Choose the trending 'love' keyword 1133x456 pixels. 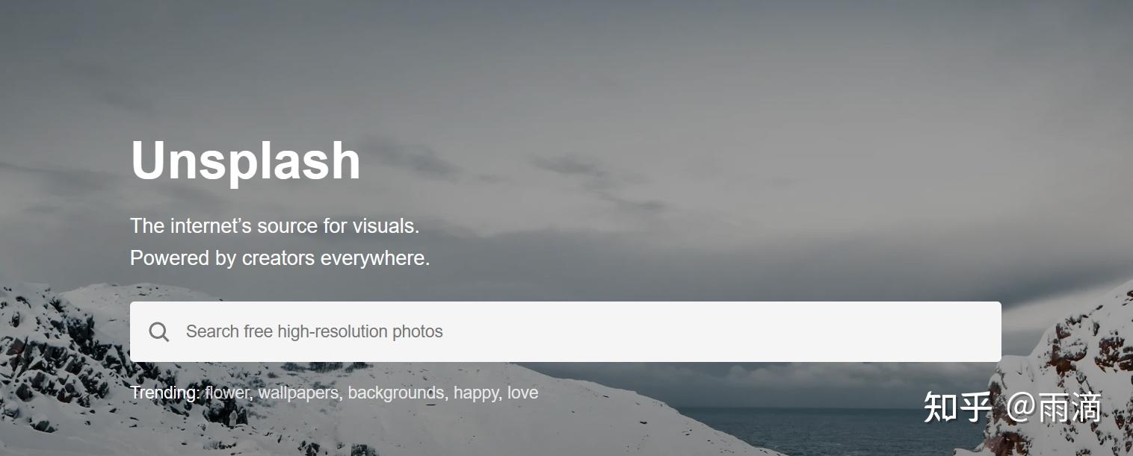pos(522,393)
